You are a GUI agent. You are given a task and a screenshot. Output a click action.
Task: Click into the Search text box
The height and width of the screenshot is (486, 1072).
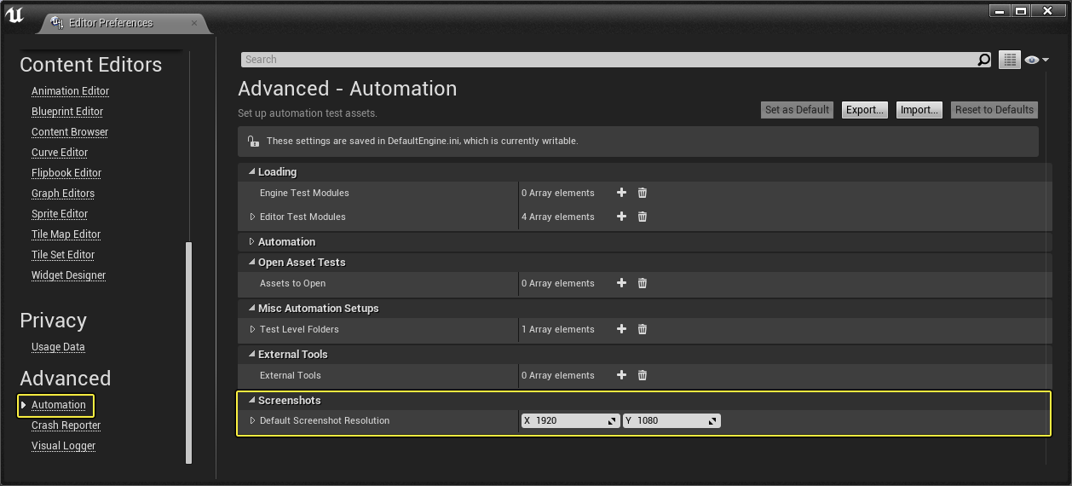(x=608, y=60)
